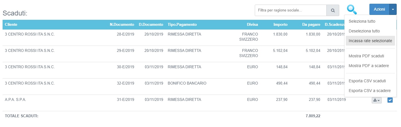Select 'Esporta CSV scaduti' menu entry
The image size is (401, 127).
[x=367, y=81]
